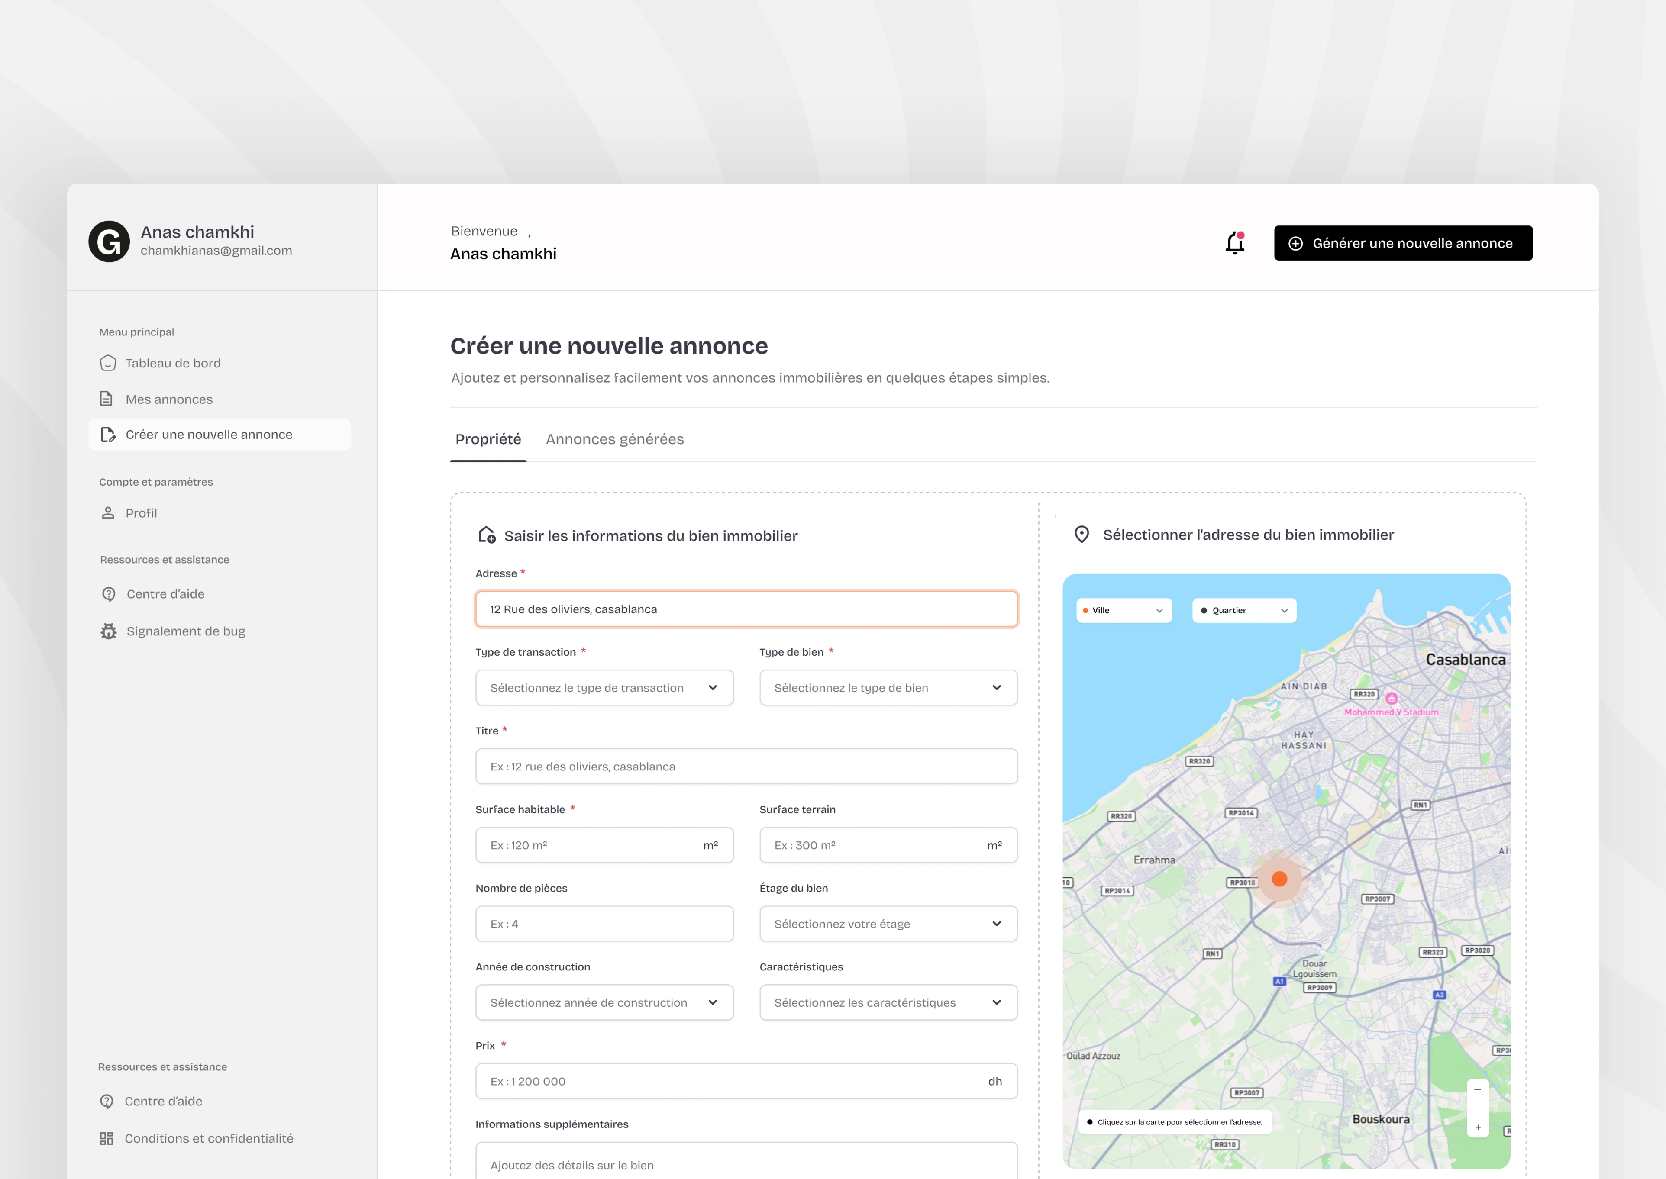Switch to the Annonces générées tab

614,438
